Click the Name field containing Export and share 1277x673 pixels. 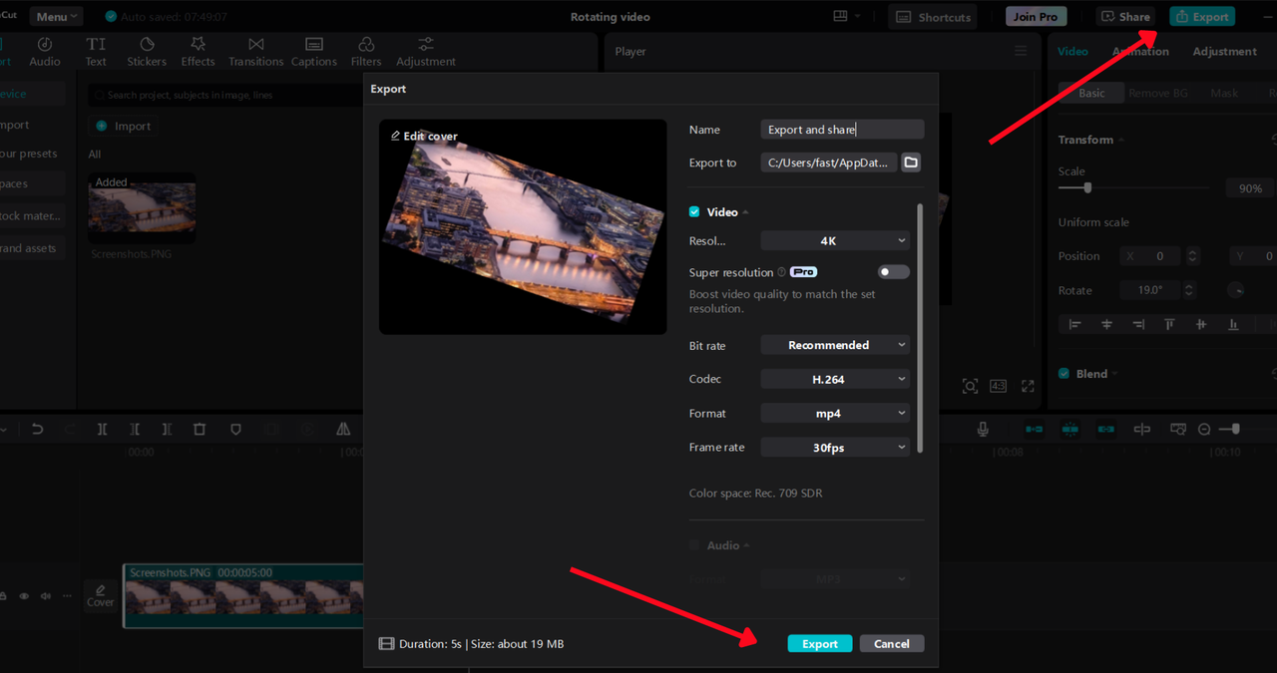(842, 130)
